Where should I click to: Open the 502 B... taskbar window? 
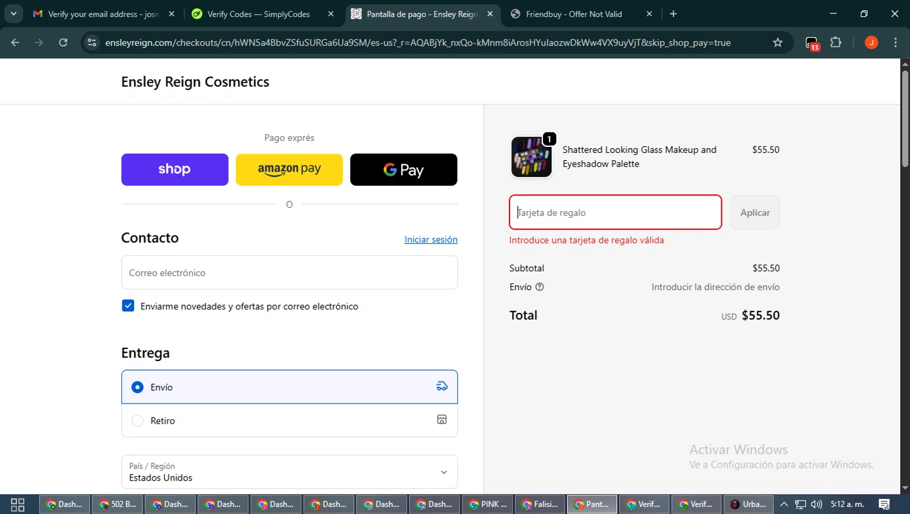coord(117,504)
